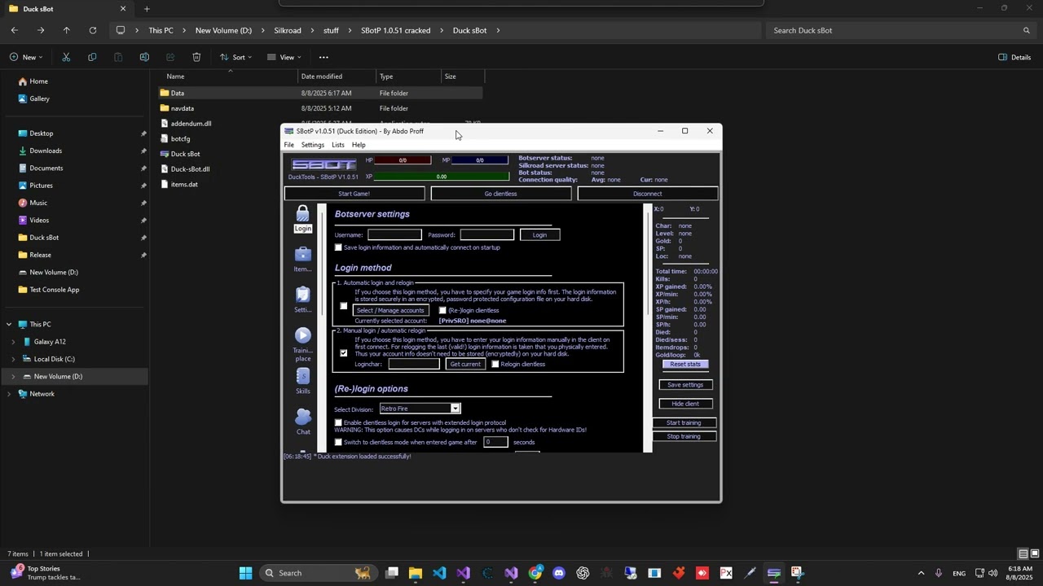Viewport: 1043px width, 586px height.
Task: Toggle (Re-)login clientless checkbox
Action: point(442,310)
